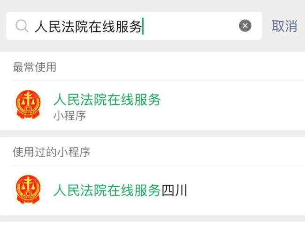The height and width of the screenshot is (227, 305).
Task: Tap the 使用过的小程序 section header
Action: (51, 152)
